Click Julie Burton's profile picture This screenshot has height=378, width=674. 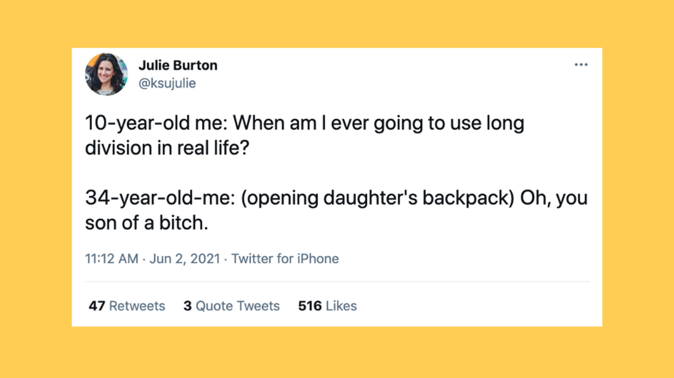pos(107,74)
